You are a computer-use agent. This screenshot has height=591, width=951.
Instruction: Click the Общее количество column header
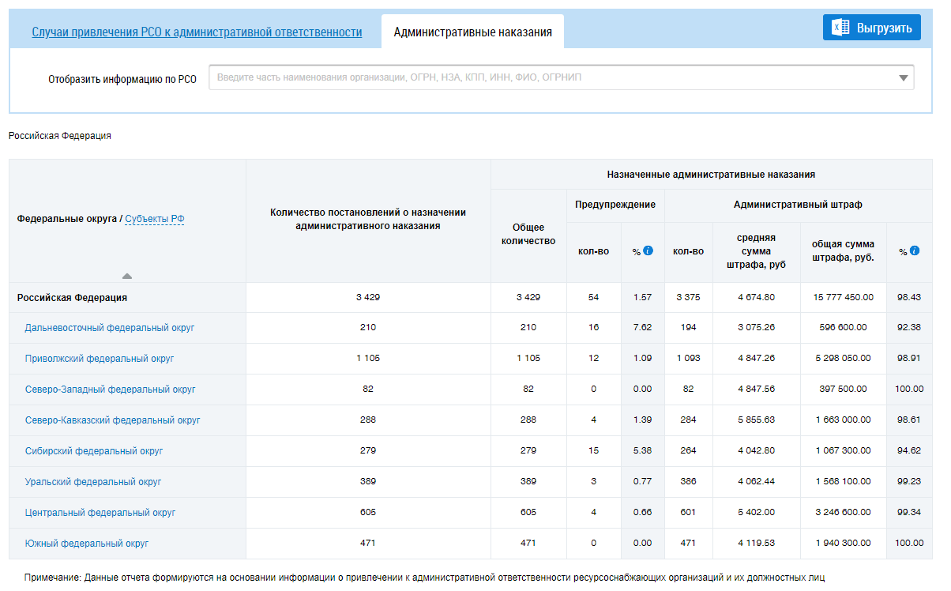[528, 234]
